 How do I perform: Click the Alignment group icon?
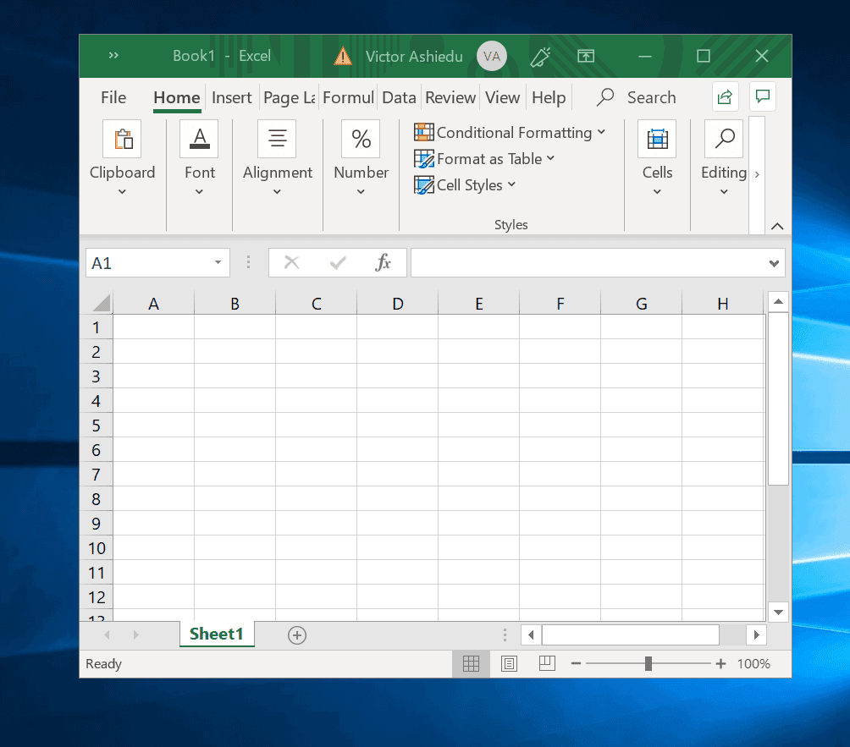coord(277,138)
